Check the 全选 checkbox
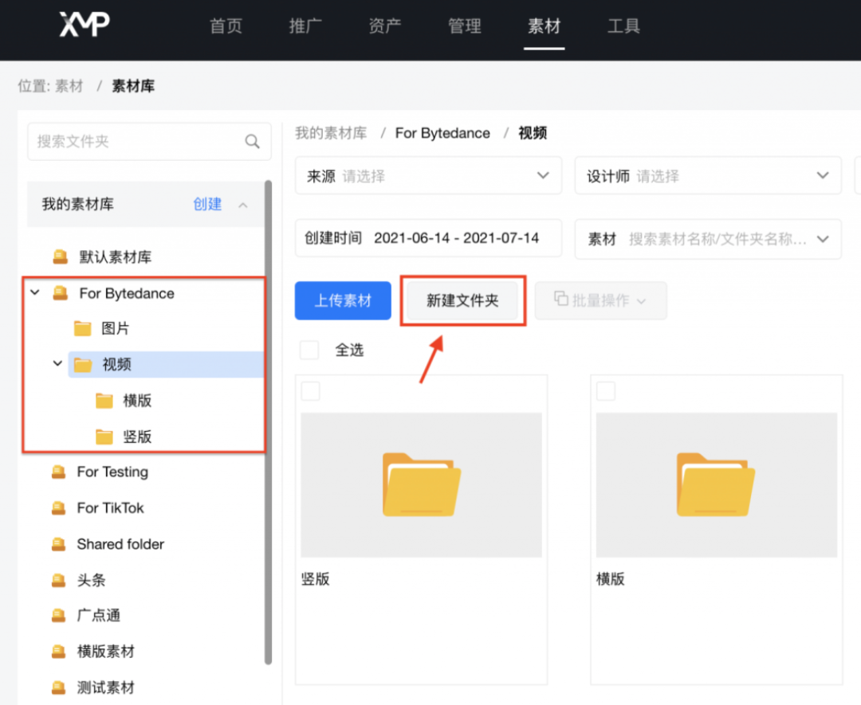This screenshot has height=705, width=861. pyautogui.click(x=309, y=350)
